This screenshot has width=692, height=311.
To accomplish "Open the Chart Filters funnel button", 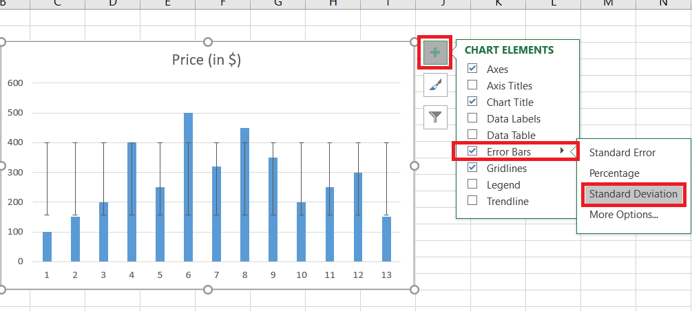I will point(435,117).
